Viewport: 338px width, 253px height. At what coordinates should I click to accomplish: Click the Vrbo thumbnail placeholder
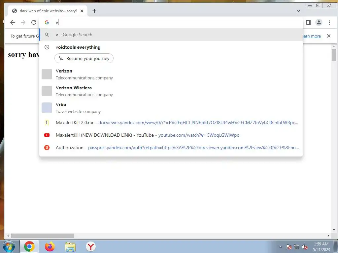tap(47, 108)
